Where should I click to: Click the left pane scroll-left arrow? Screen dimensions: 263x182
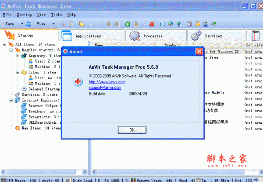point(3,171)
